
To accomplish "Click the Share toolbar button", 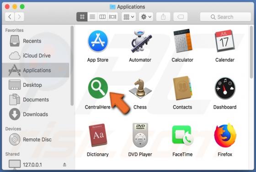I will click(x=163, y=16).
